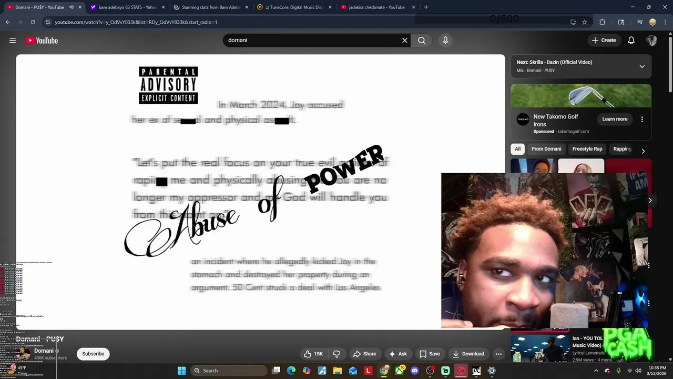Share the Domani video

click(x=364, y=354)
